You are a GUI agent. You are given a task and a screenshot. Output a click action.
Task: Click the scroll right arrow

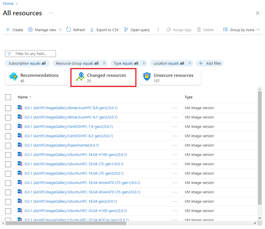point(255,223)
